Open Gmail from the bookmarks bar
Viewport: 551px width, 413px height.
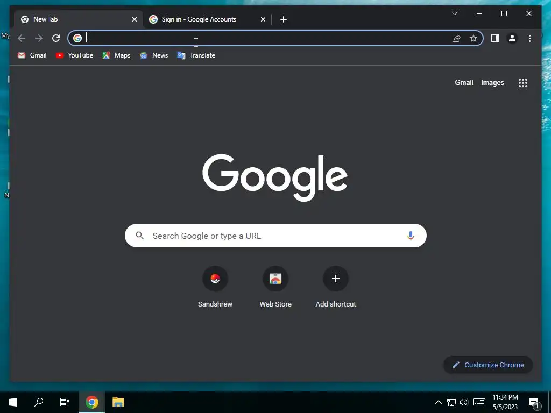click(32, 55)
